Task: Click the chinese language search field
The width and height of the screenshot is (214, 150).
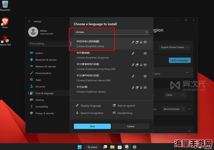Action: point(111,32)
